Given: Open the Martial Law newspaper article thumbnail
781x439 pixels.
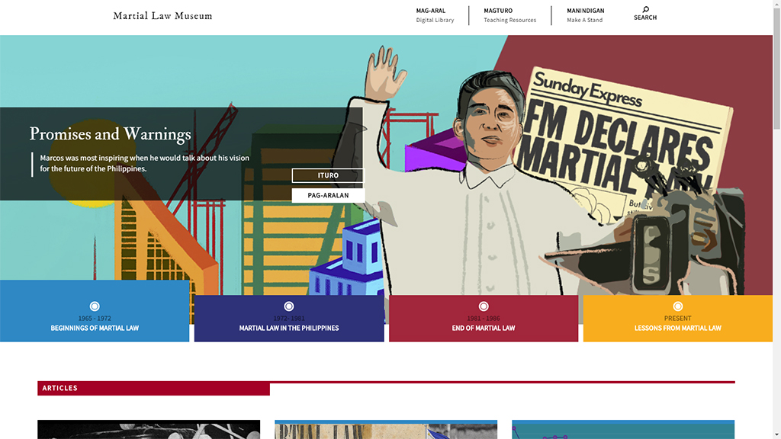Looking at the screenshot, I should [386, 430].
